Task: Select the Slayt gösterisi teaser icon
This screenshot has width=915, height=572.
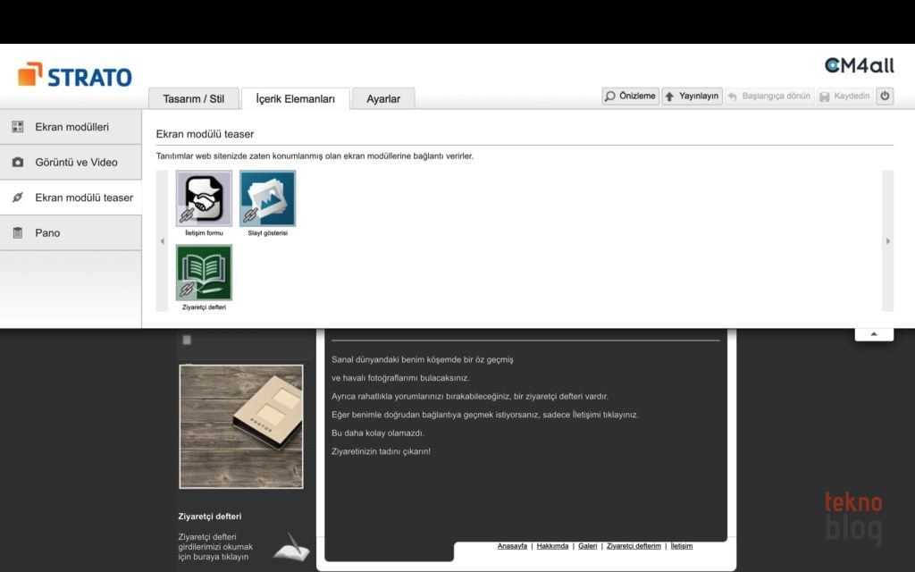Action: click(267, 198)
